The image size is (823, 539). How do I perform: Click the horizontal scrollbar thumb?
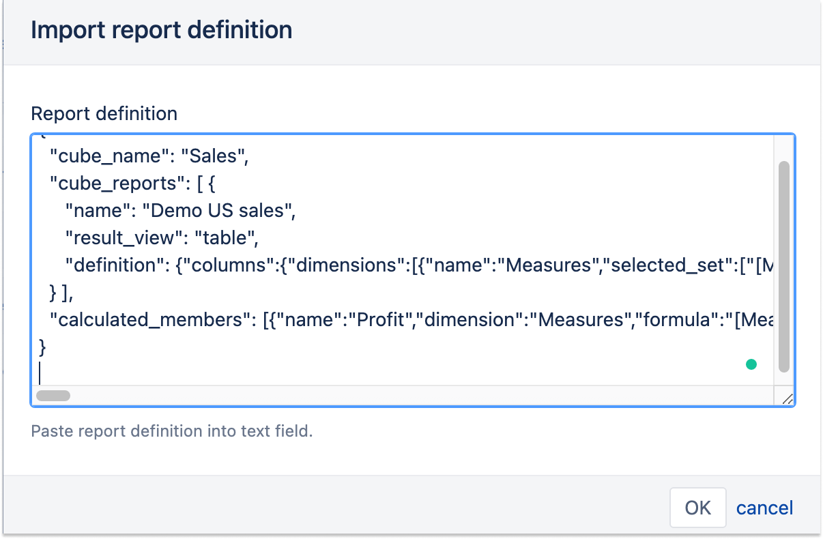click(53, 395)
